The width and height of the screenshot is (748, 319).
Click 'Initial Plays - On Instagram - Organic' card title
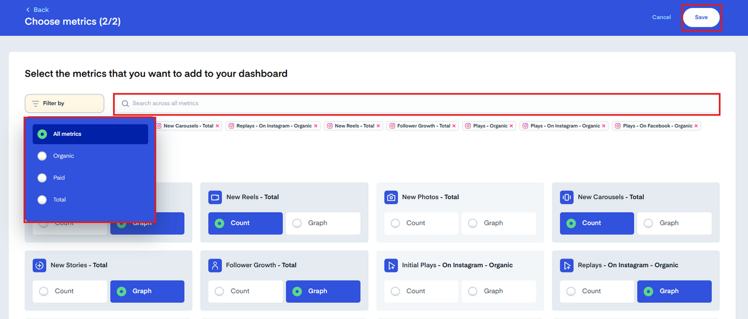(457, 265)
